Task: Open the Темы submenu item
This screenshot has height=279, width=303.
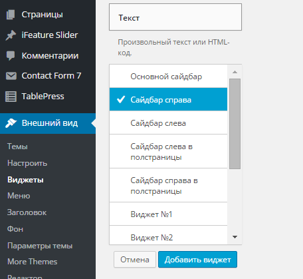Action: click(17, 146)
